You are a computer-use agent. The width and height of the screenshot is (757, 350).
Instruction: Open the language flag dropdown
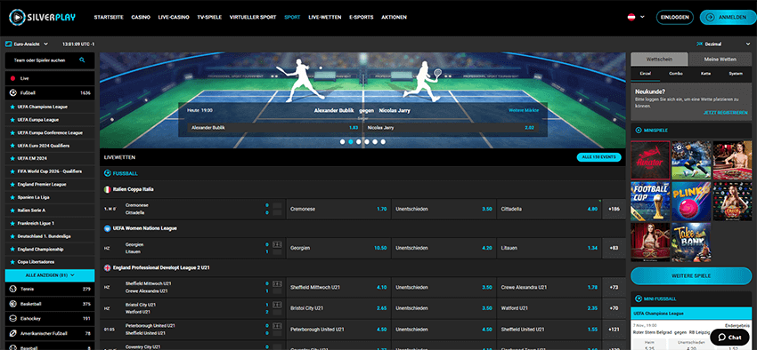click(x=636, y=17)
